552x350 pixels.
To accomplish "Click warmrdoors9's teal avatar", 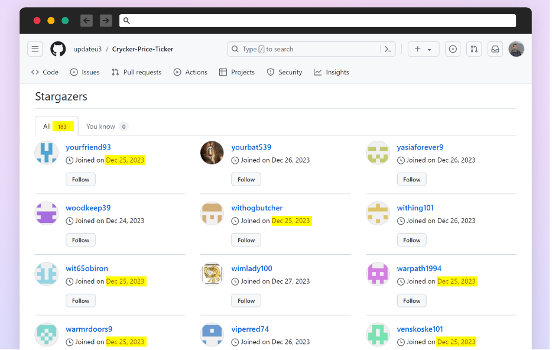I will pyautogui.click(x=47, y=335).
